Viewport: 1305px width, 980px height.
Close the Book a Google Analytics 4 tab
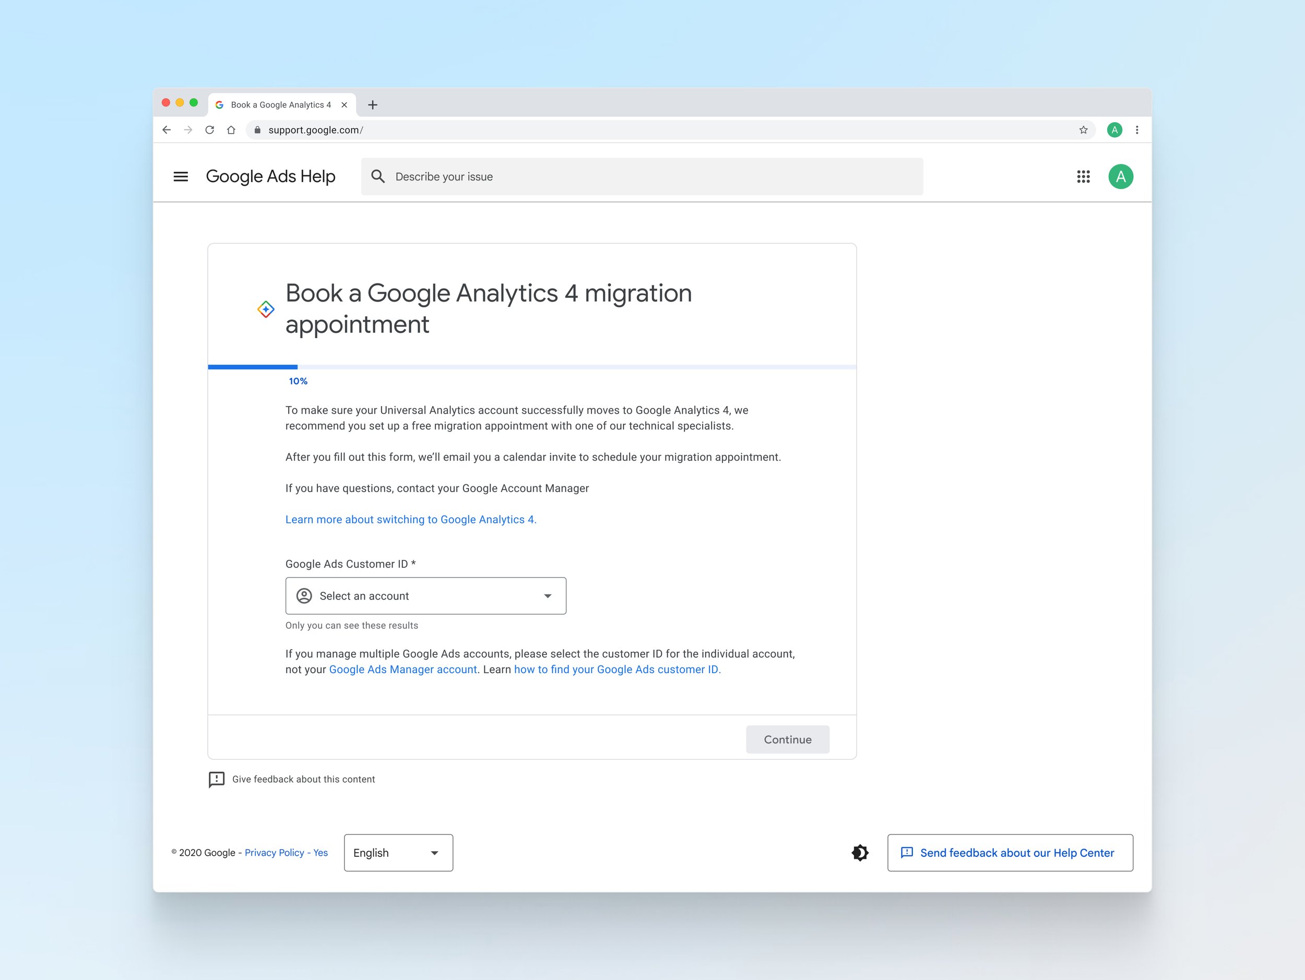(x=345, y=105)
